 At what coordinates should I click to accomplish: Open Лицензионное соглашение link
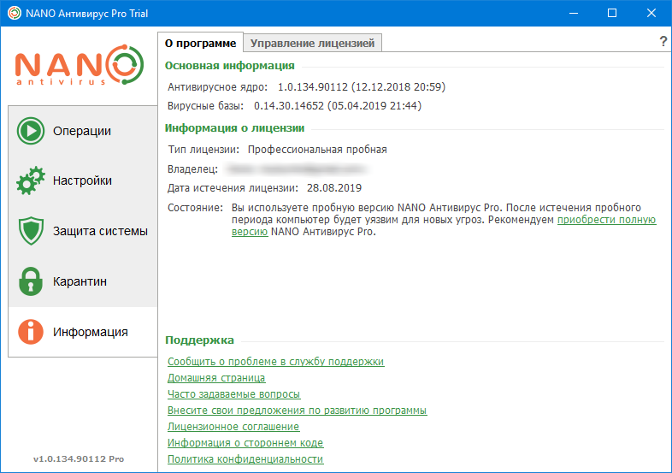click(x=233, y=427)
